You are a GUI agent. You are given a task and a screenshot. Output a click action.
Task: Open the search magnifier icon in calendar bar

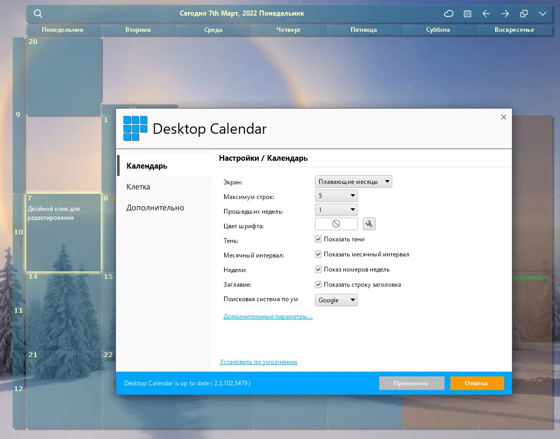click(38, 14)
